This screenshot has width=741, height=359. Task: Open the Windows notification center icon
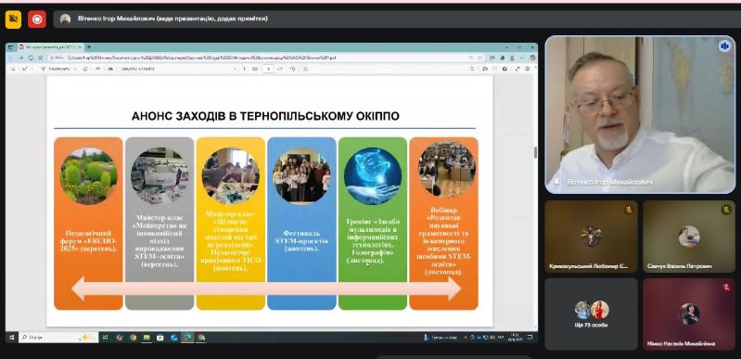click(x=530, y=338)
